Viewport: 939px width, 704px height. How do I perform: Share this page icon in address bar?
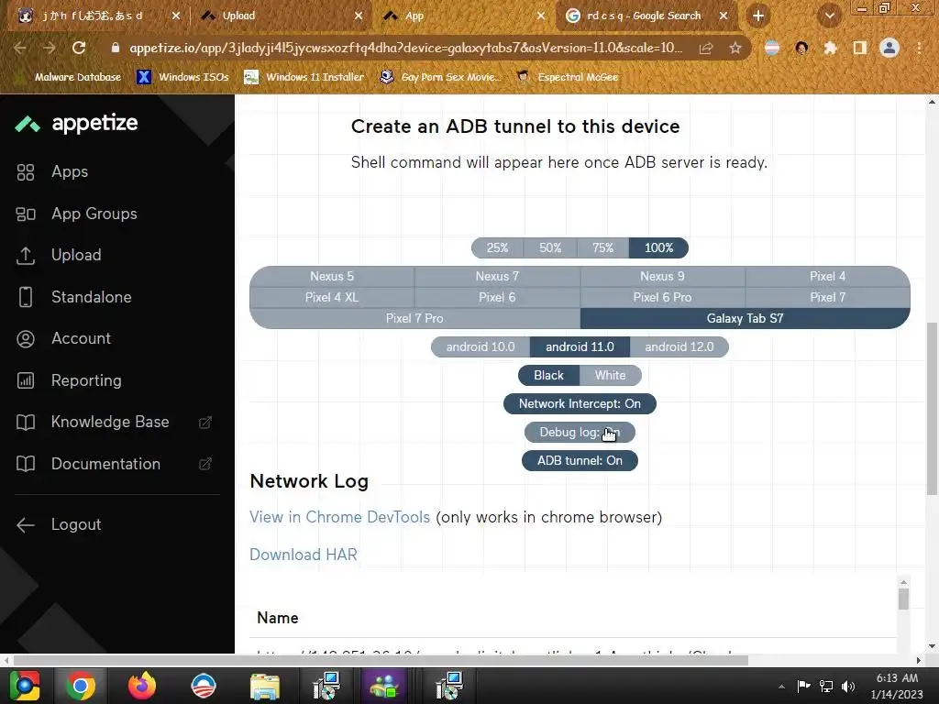click(706, 48)
